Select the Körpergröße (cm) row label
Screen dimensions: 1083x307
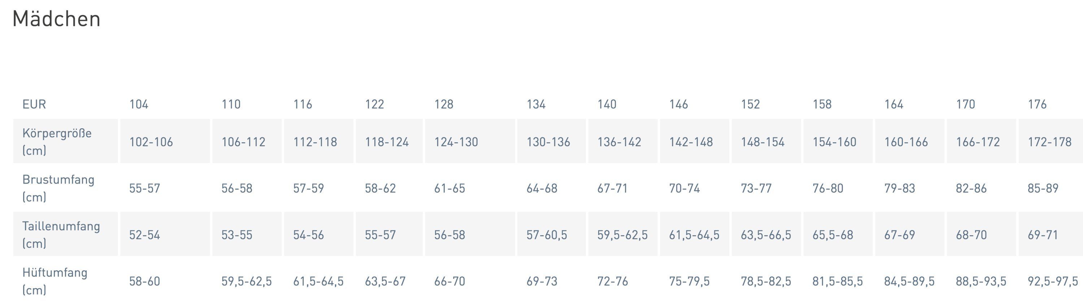click(57, 141)
